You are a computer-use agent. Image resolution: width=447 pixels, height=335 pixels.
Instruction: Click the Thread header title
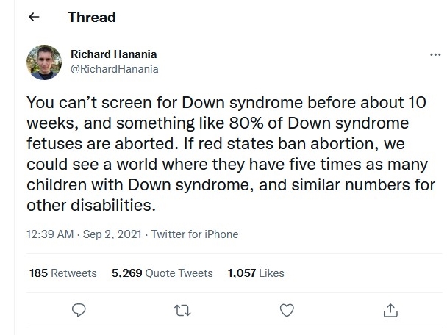tap(92, 17)
